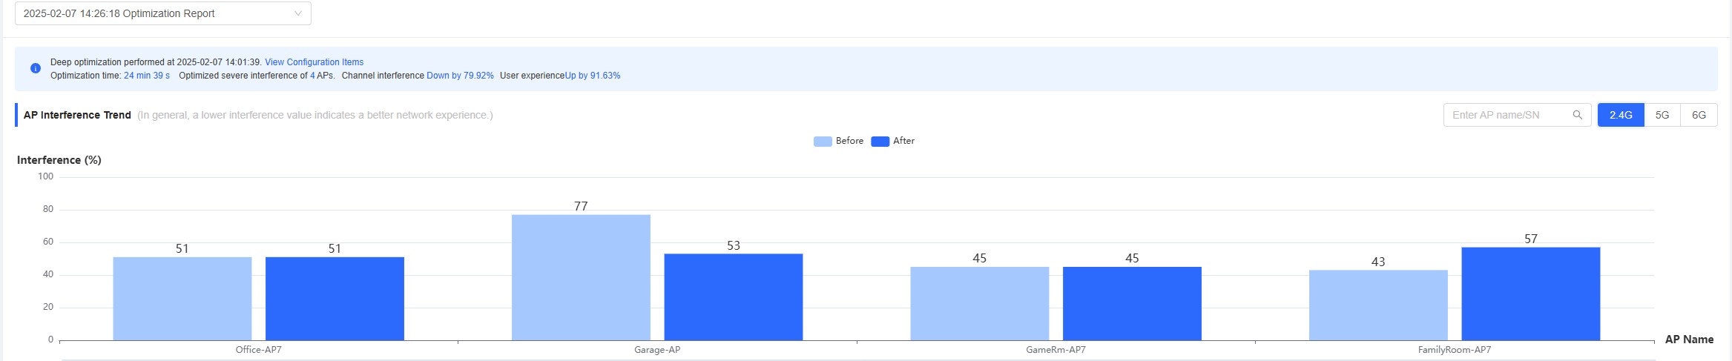Viewport: 1732px width, 361px height.
Task: Click Down by 79.92% interference text
Action: (x=460, y=76)
